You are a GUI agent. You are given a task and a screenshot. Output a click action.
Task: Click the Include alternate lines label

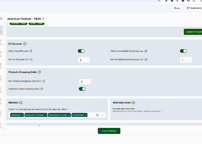[x=124, y=109]
